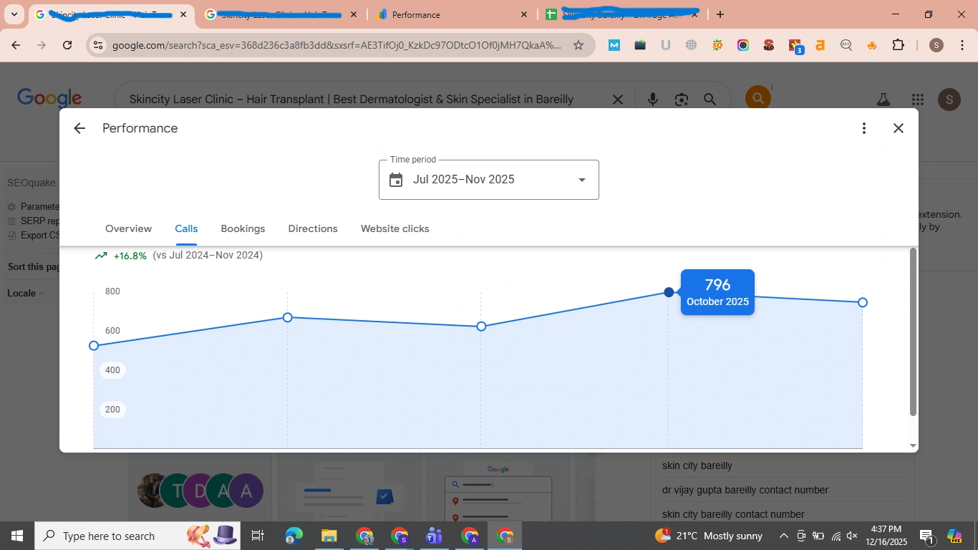Open the Time period dropdown
Image resolution: width=978 pixels, height=550 pixels.
(488, 180)
